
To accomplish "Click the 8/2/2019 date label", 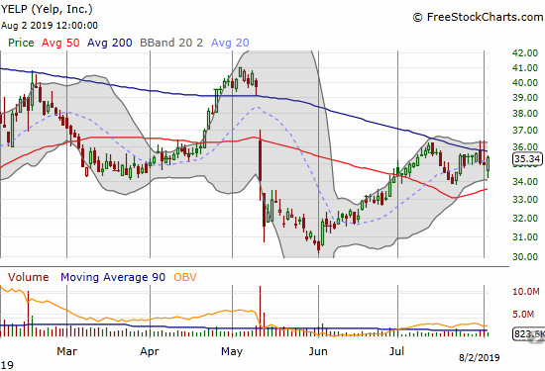I will coord(480,357).
